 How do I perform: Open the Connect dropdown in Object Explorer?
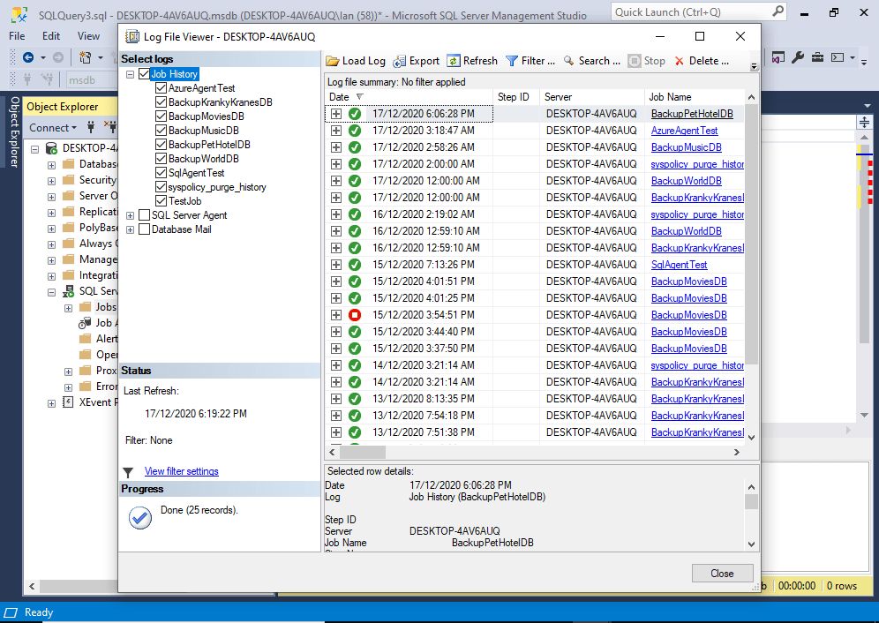(x=53, y=127)
